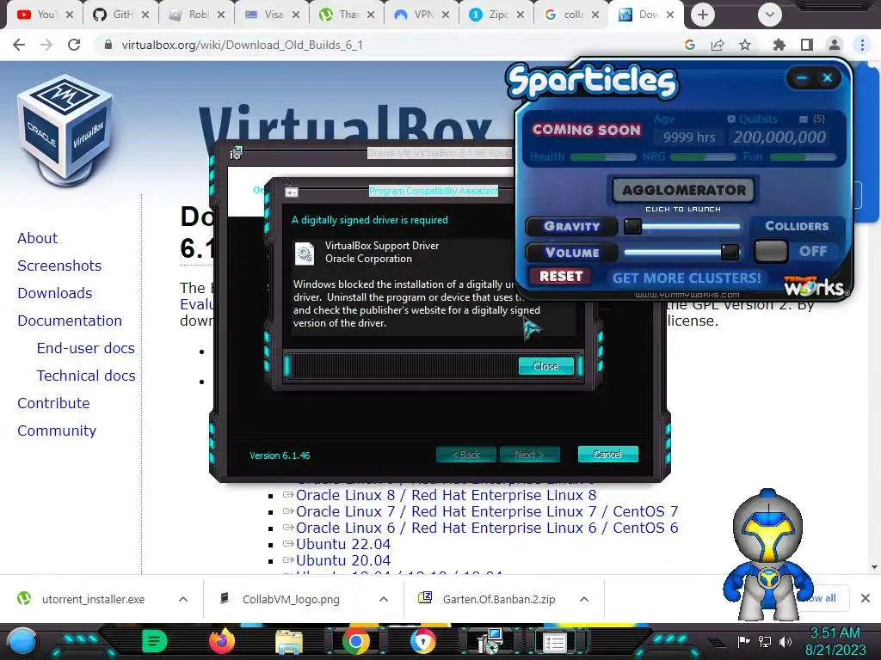Open the End-user docs link
Image resolution: width=881 pixels, height=660 pixels.
pos(85,348)
